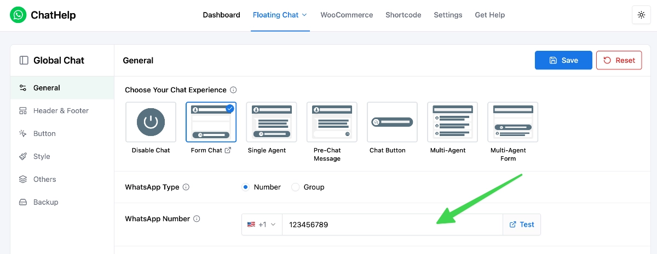Screen dimensions: 657x254
Task: Choose the Chat Button experience thumbnail
Action: tap(392, 122)
